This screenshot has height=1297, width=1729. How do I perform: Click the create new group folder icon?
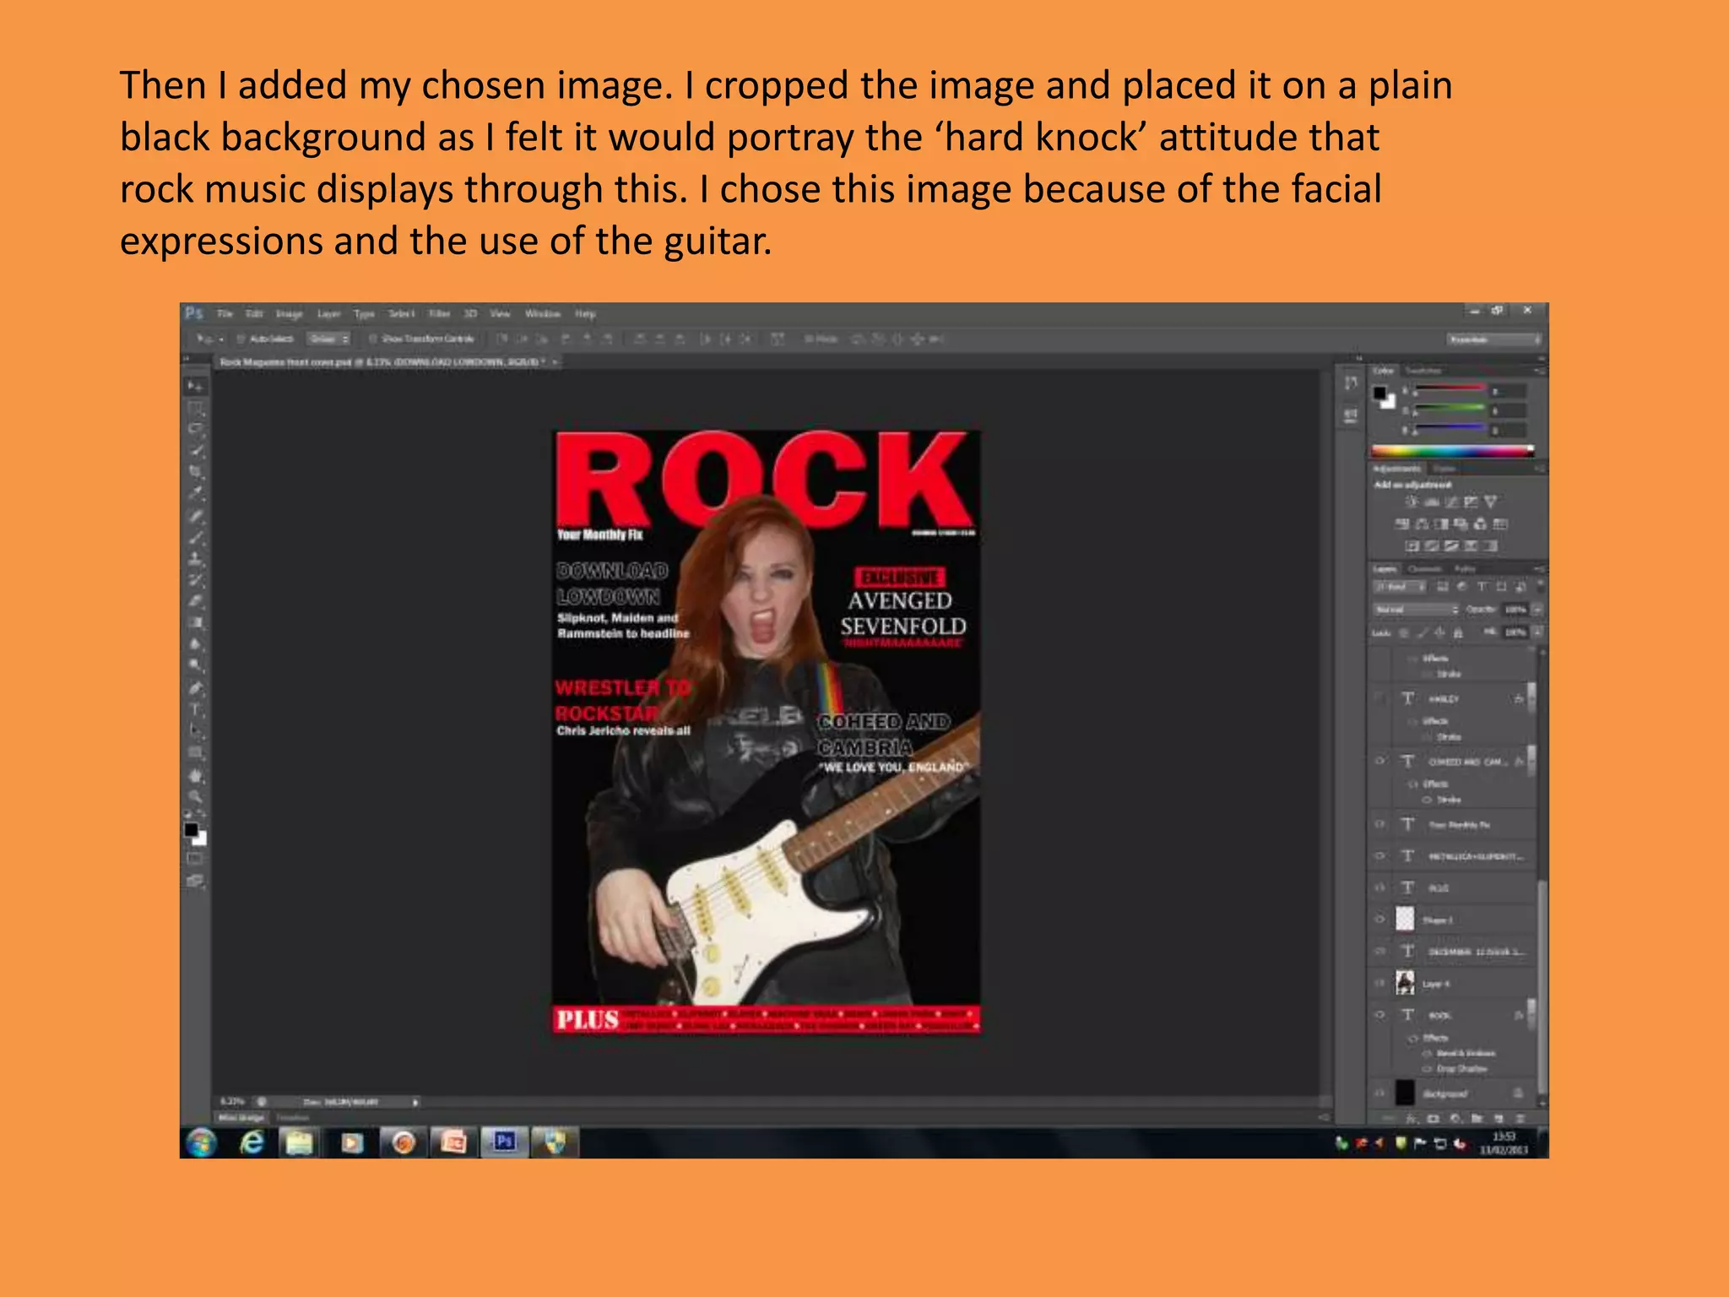1477,1118
